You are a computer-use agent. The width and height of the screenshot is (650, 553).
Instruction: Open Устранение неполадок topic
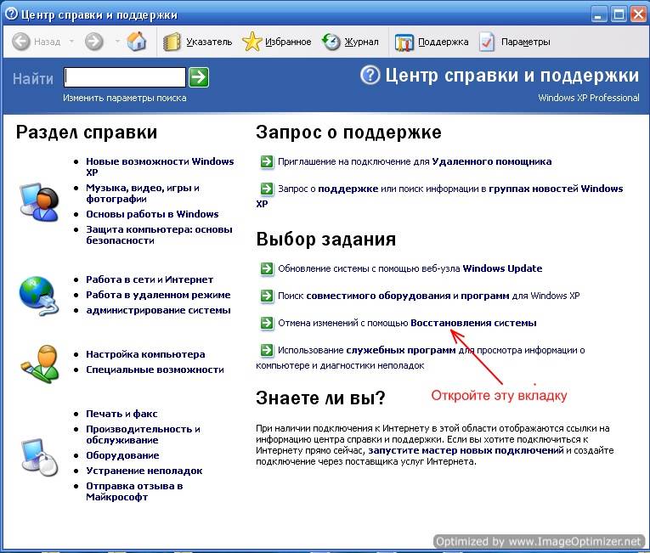point(144,471)
